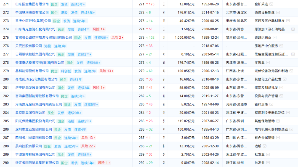Image resolution: width=298 pixels, height=167 pixels.
Task: Open 山东寿光鲁清石化有限公司 company link
Action: [35, 29]
